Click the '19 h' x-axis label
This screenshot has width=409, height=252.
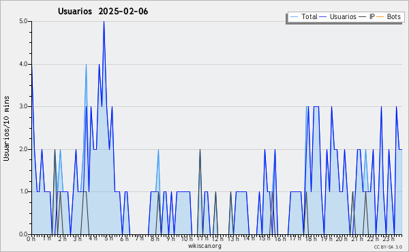click(327, 239)
